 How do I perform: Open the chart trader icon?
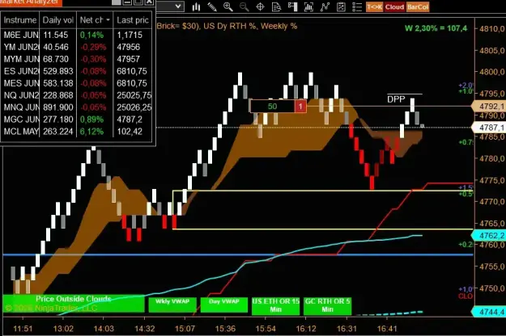pos(292,6)
